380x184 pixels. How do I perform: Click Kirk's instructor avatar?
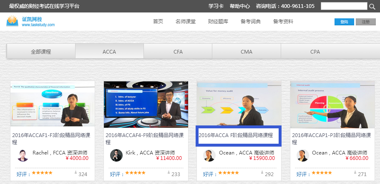pyautogui.click(x=116, y=155)
